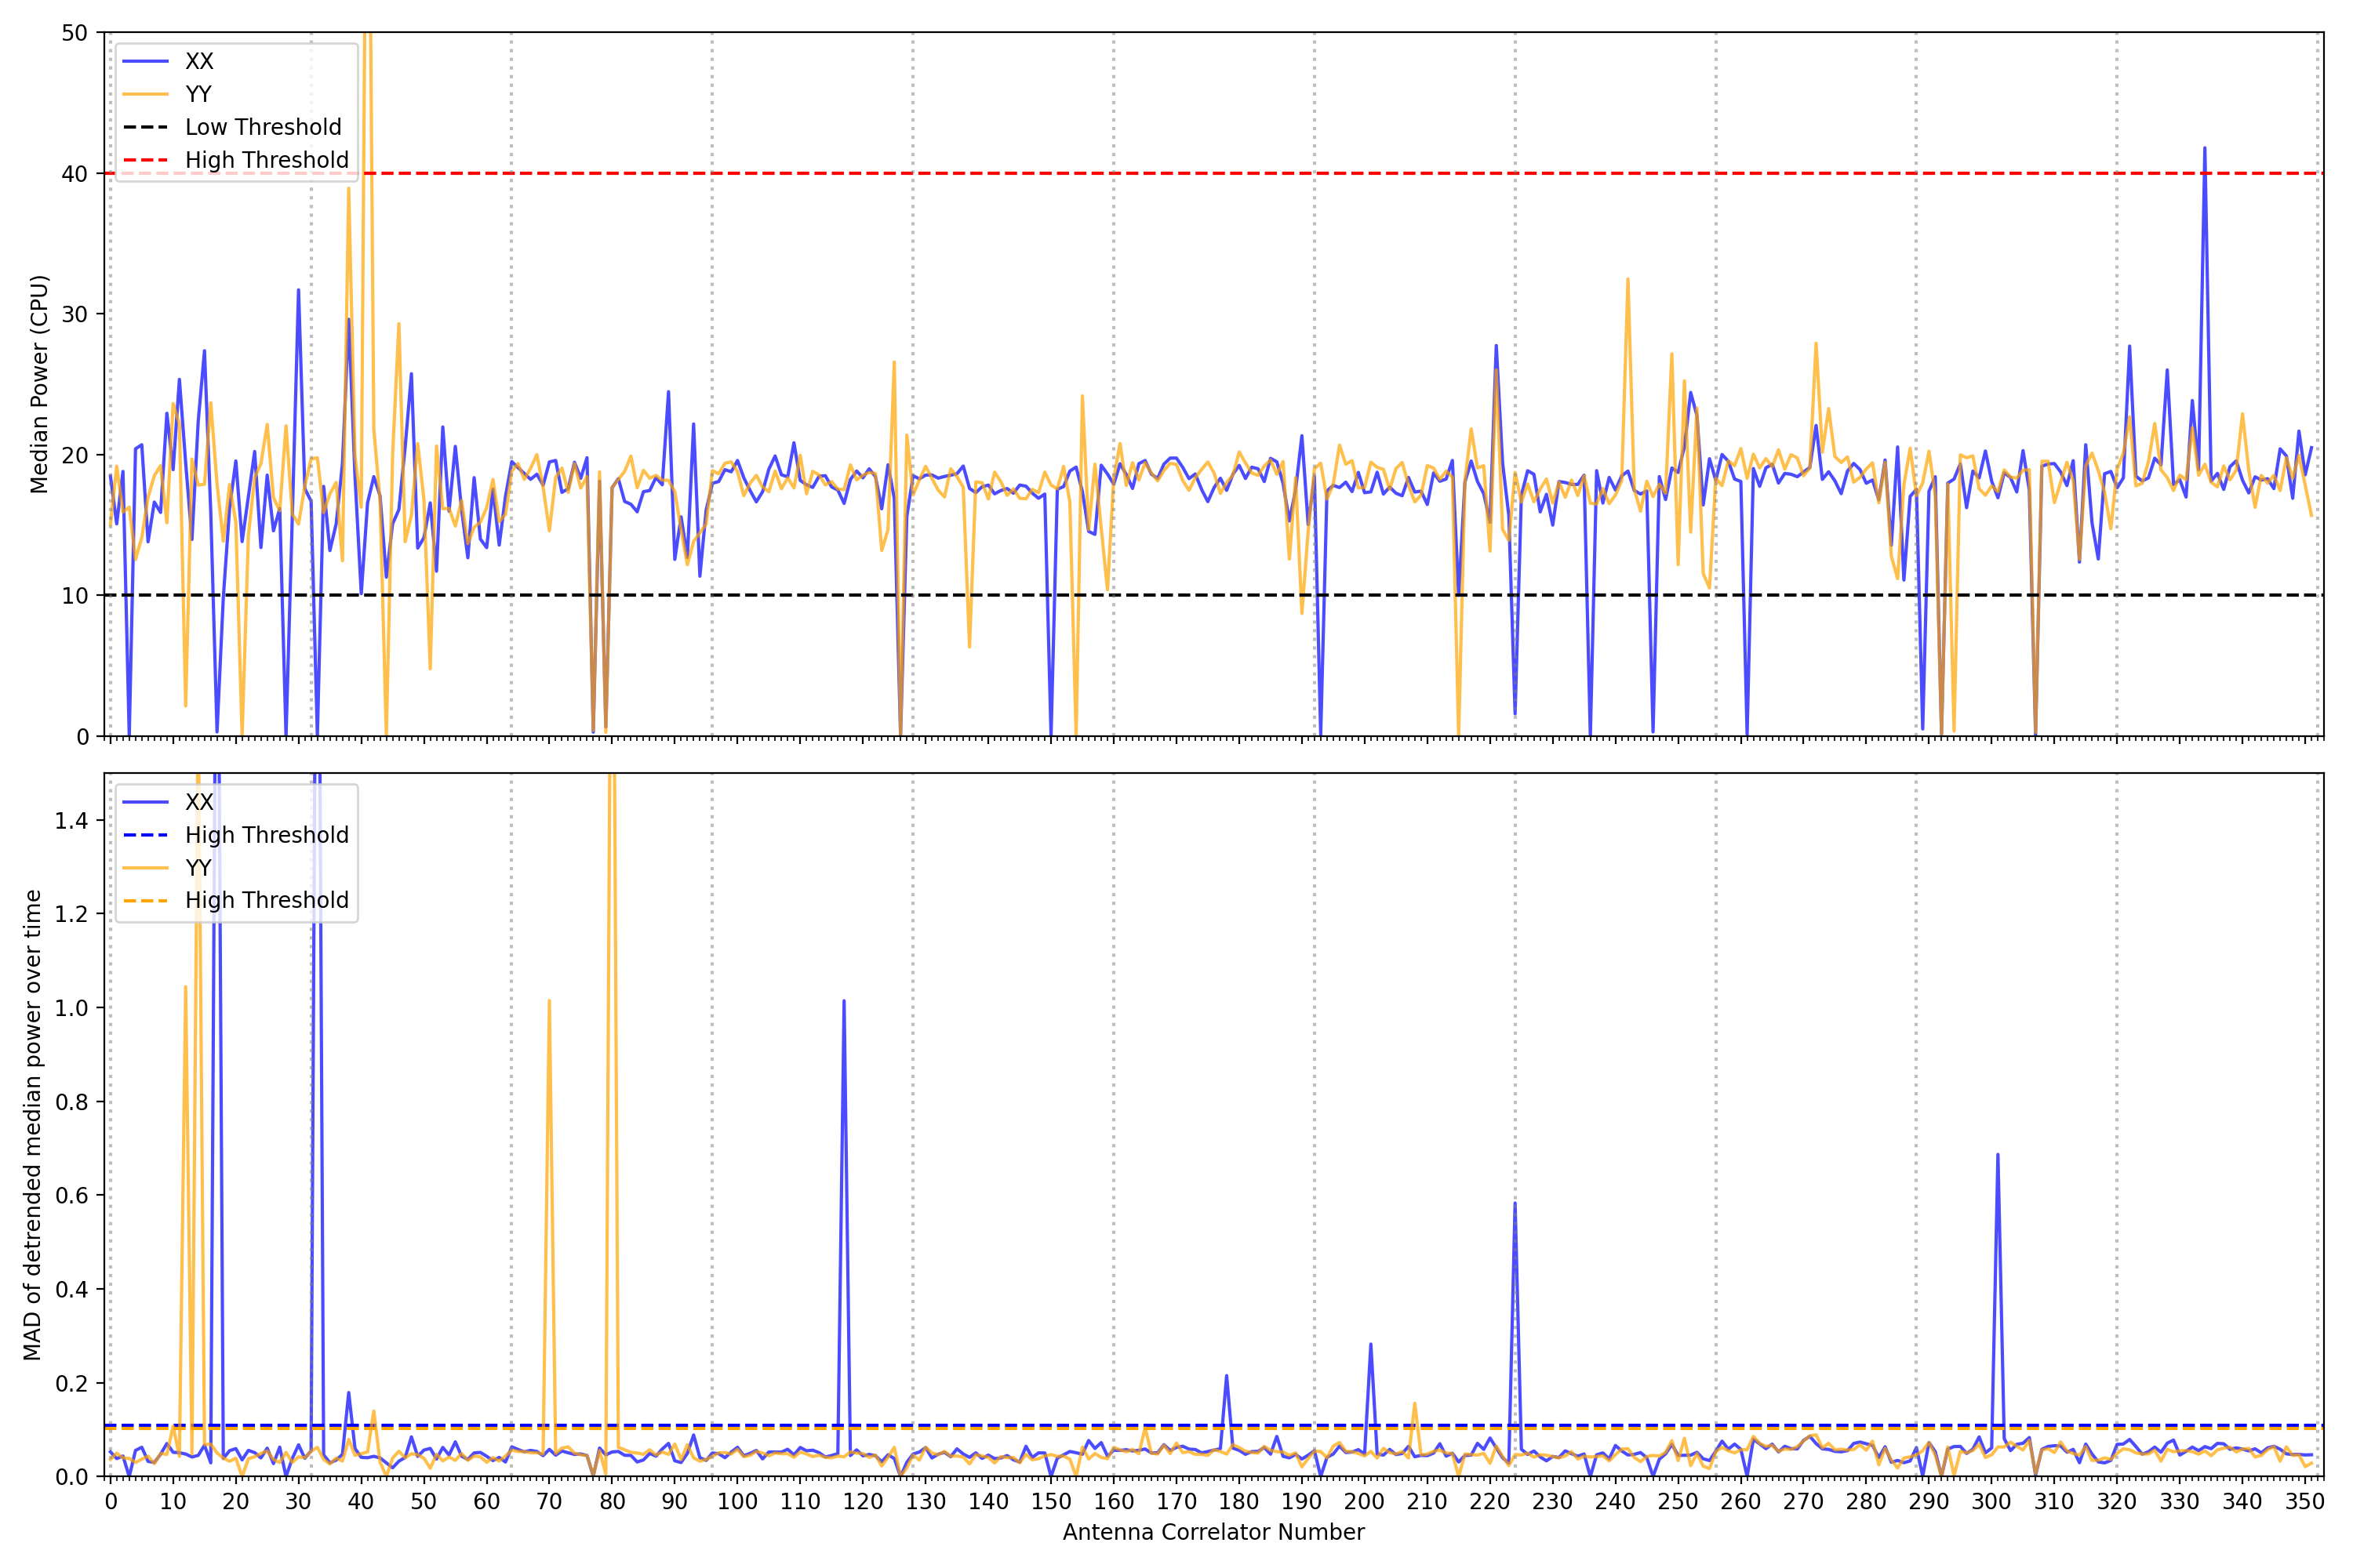2353x1568 pixels.
Task: Click the x-axis tick label 200
Action: 1364,1502
